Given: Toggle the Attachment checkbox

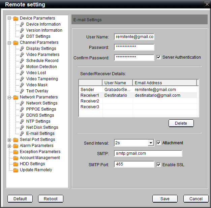Looking at the screenshot, I should (x=158, y=143).
